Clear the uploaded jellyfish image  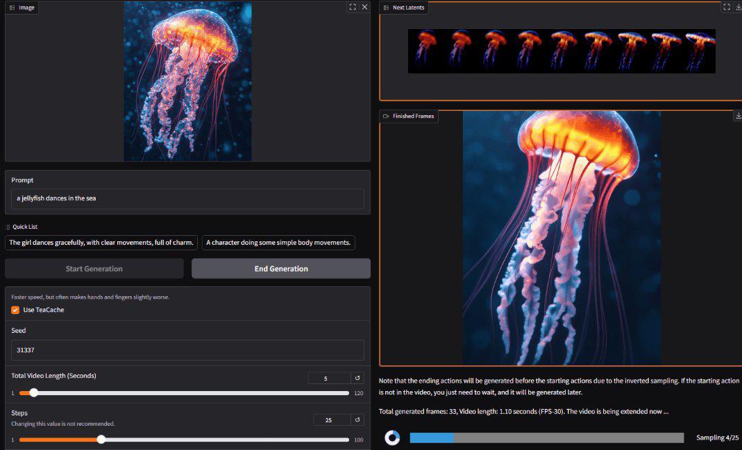pos(364,7)
